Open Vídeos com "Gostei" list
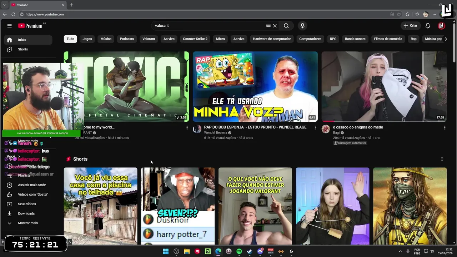Image resolution: width=457 pixels, height=257 pixels. (x=29, y=195)
